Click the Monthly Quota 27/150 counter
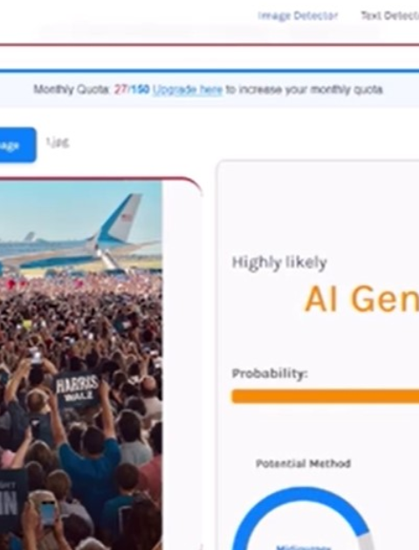419x550 pixels. (x=132, y=89)
